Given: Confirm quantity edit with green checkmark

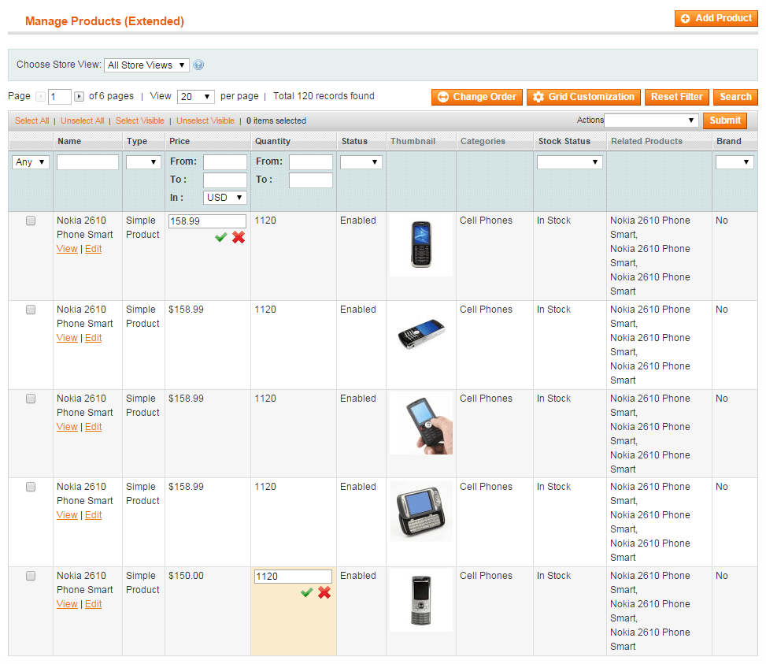Looking at the screenshot, I should (x=307, y=592).
